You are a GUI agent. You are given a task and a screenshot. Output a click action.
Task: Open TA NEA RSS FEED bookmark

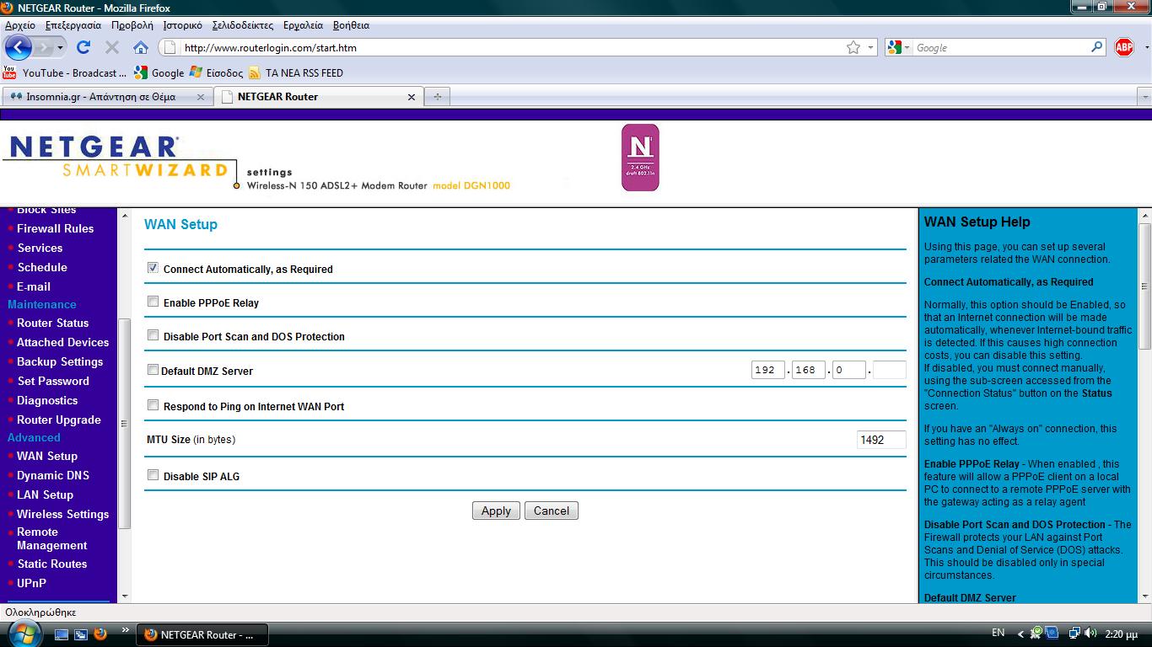pyautogui.click(x=296, y=72)
